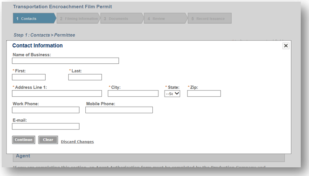Click the Zip code field
This screenshot has width=309, height=176.
(204, 94)
